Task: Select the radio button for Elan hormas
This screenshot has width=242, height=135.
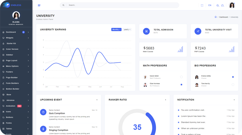Action: 181,85
